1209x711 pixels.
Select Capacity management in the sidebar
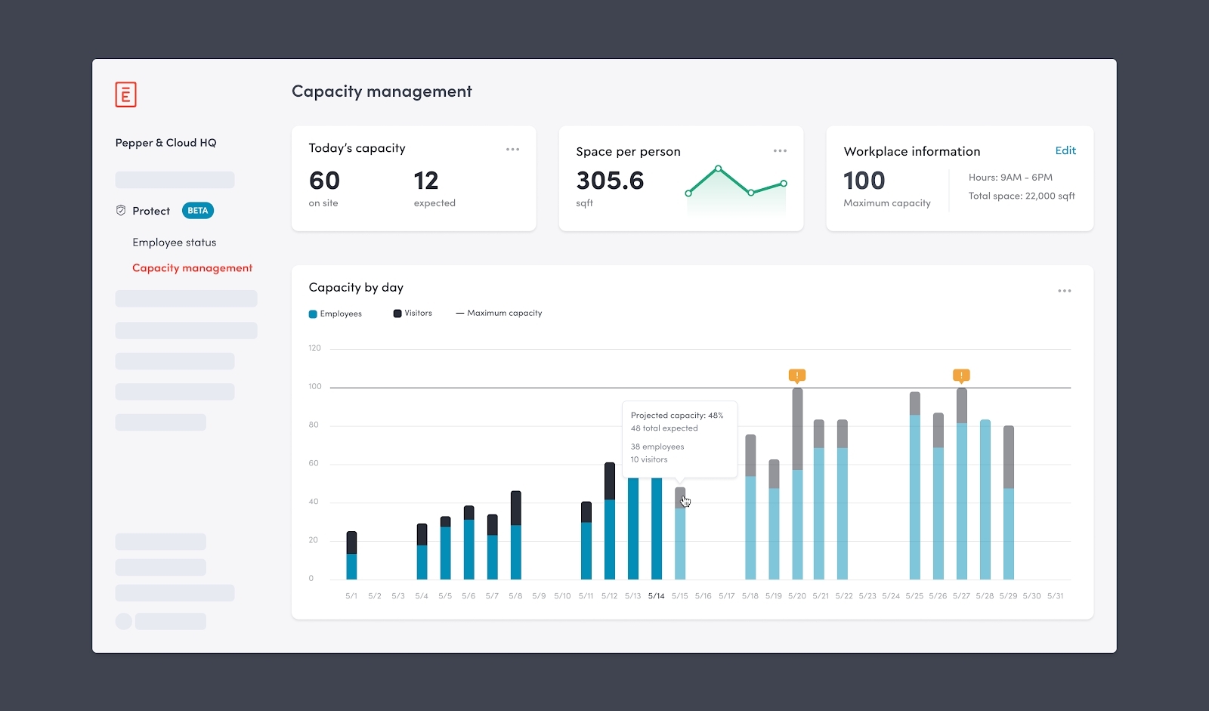(x=192, y=268)
